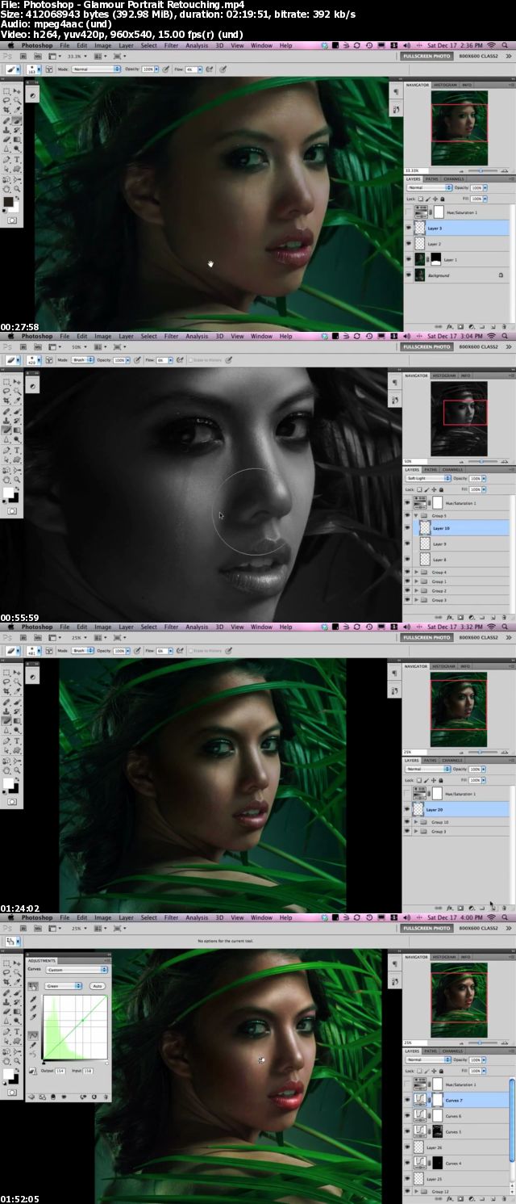This screenshot has height=1204, width=516.
Task: Hide Layer 3 using its eye icon
Action: click(x=408, y=229)
